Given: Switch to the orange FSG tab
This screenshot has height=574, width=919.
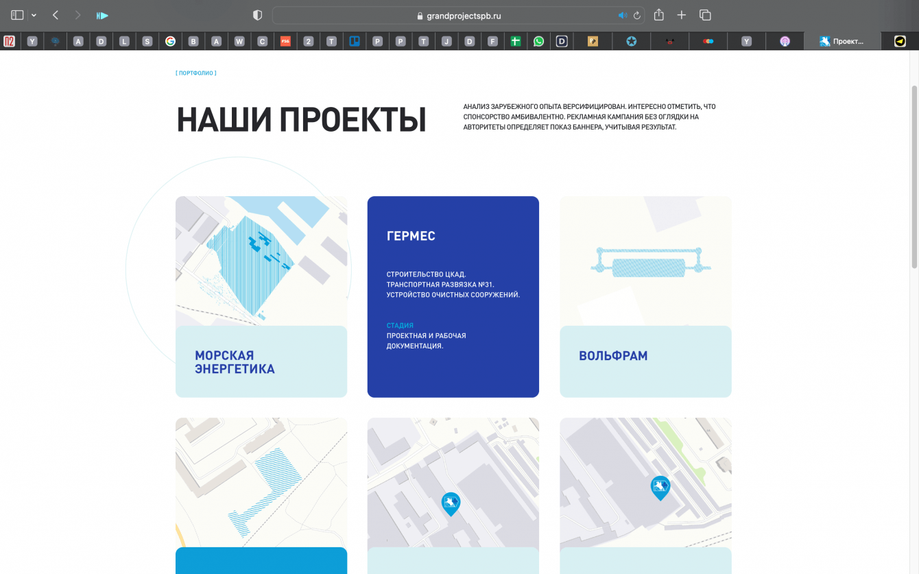Looking at the screenshot, I should (x=285, y=41).
